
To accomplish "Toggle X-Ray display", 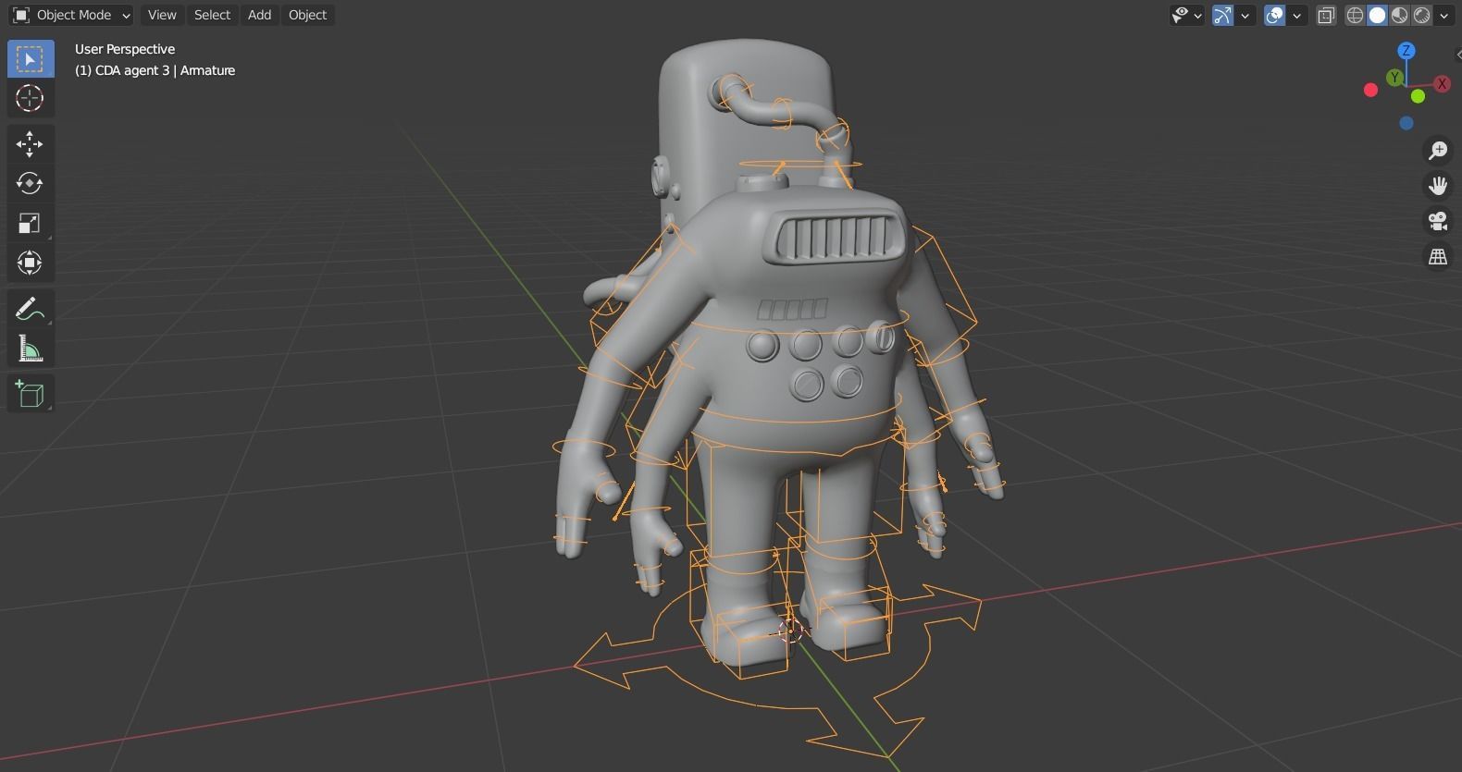I will 1326,15.
